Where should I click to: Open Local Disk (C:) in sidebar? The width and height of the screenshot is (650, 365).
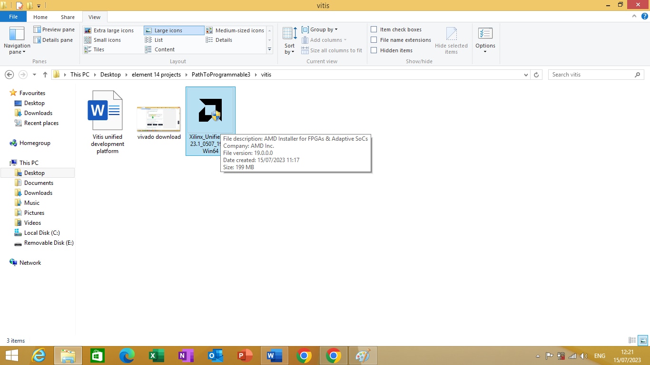pos(42,233)
